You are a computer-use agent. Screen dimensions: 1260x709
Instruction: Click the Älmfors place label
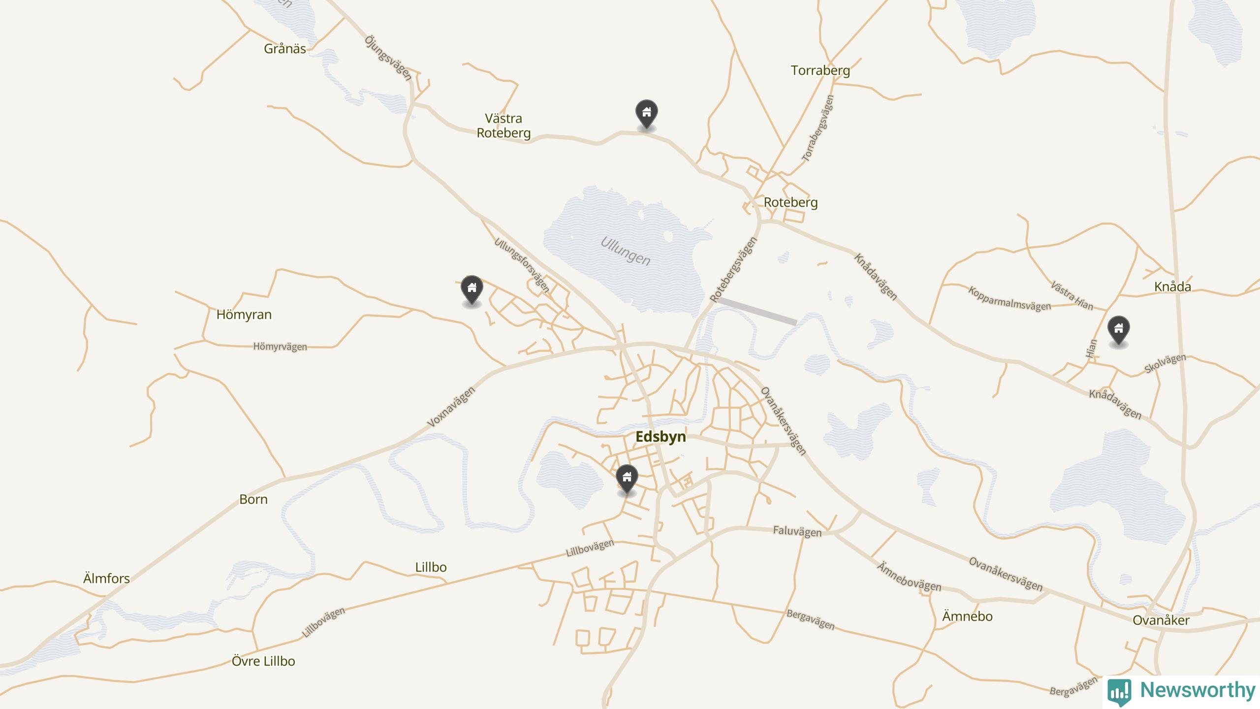point(106,579)
